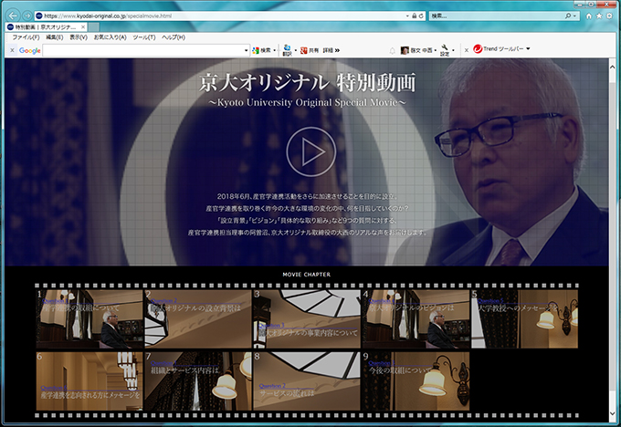The width and height of the screenshot is (621, 427).
Task: Click the site favicon in the address bar
Action: pos(38,16)
